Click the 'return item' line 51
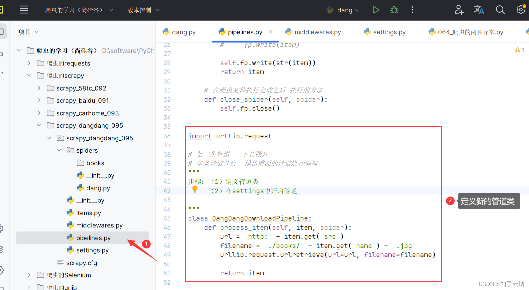The height and width of the screenshot is (290, 529). click(242, 273)
